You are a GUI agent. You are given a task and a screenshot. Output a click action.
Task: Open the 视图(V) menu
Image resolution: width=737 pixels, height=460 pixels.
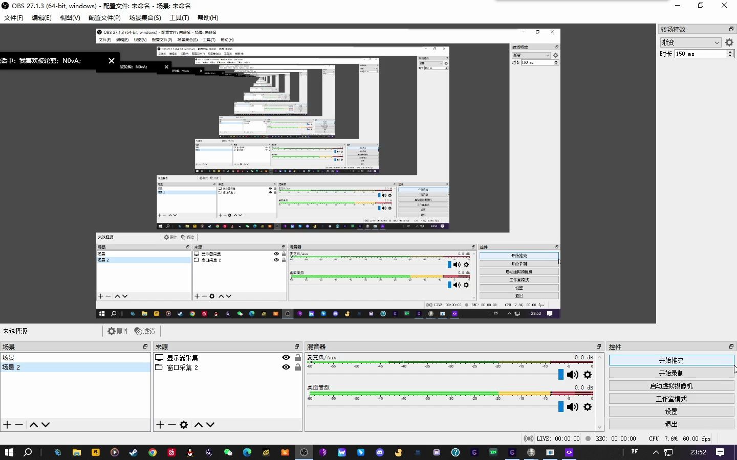click(x=70, y=18)
